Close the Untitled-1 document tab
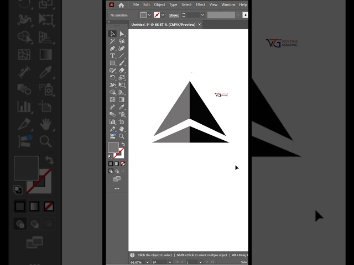 (x=199, y=24)
